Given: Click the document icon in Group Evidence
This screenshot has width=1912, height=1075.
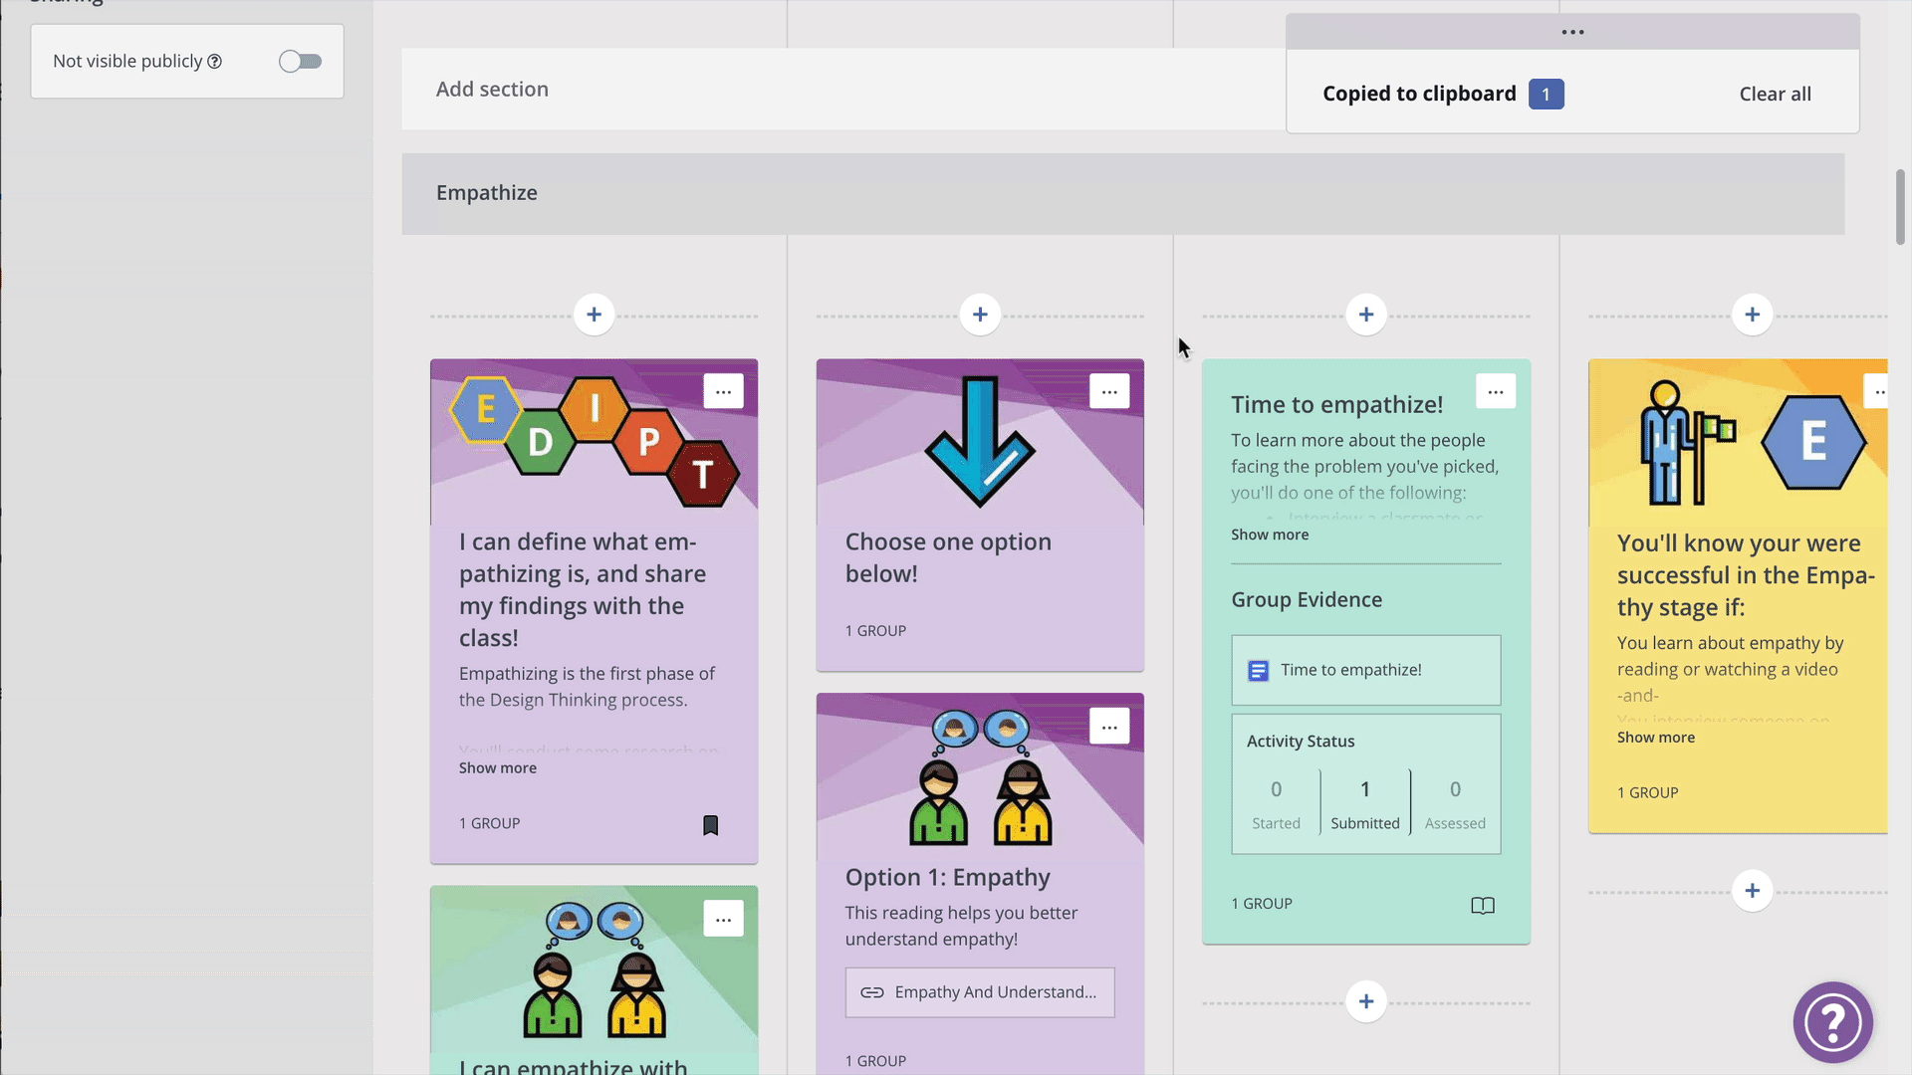Looking at the screenshot, I should click(x=1258, y=671).
